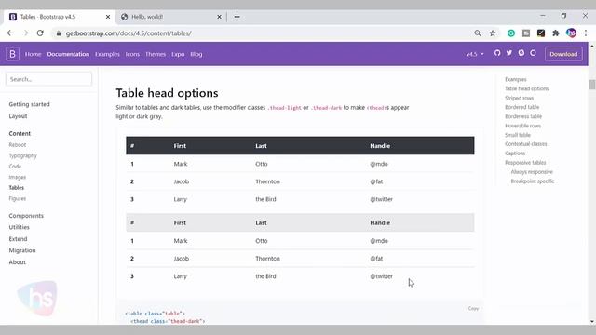Click Thornton in the dark-header table

pos(267,181)
